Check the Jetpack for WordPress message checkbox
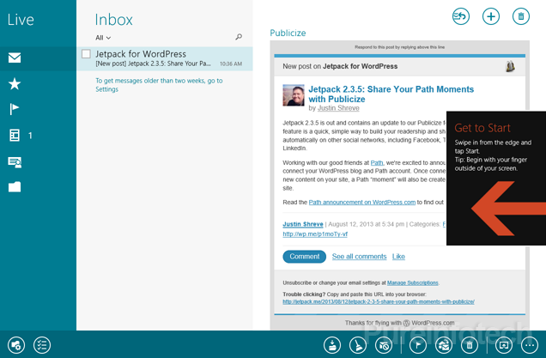 [86, 54]
